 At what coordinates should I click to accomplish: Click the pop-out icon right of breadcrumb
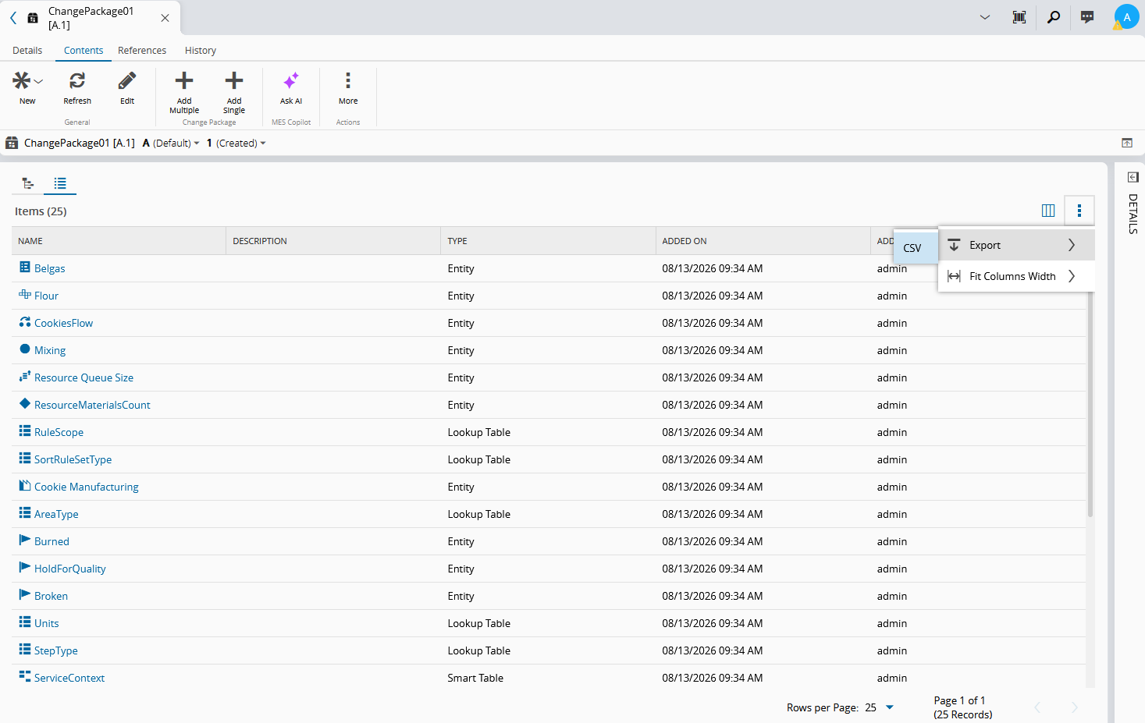[1127, 143]
